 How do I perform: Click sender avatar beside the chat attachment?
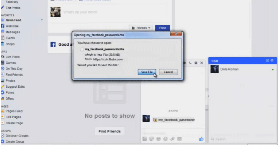pyautogui.click(x=146, y=118)
